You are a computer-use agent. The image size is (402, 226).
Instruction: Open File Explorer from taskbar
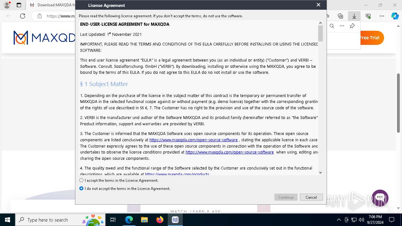[x=144, y=220]
